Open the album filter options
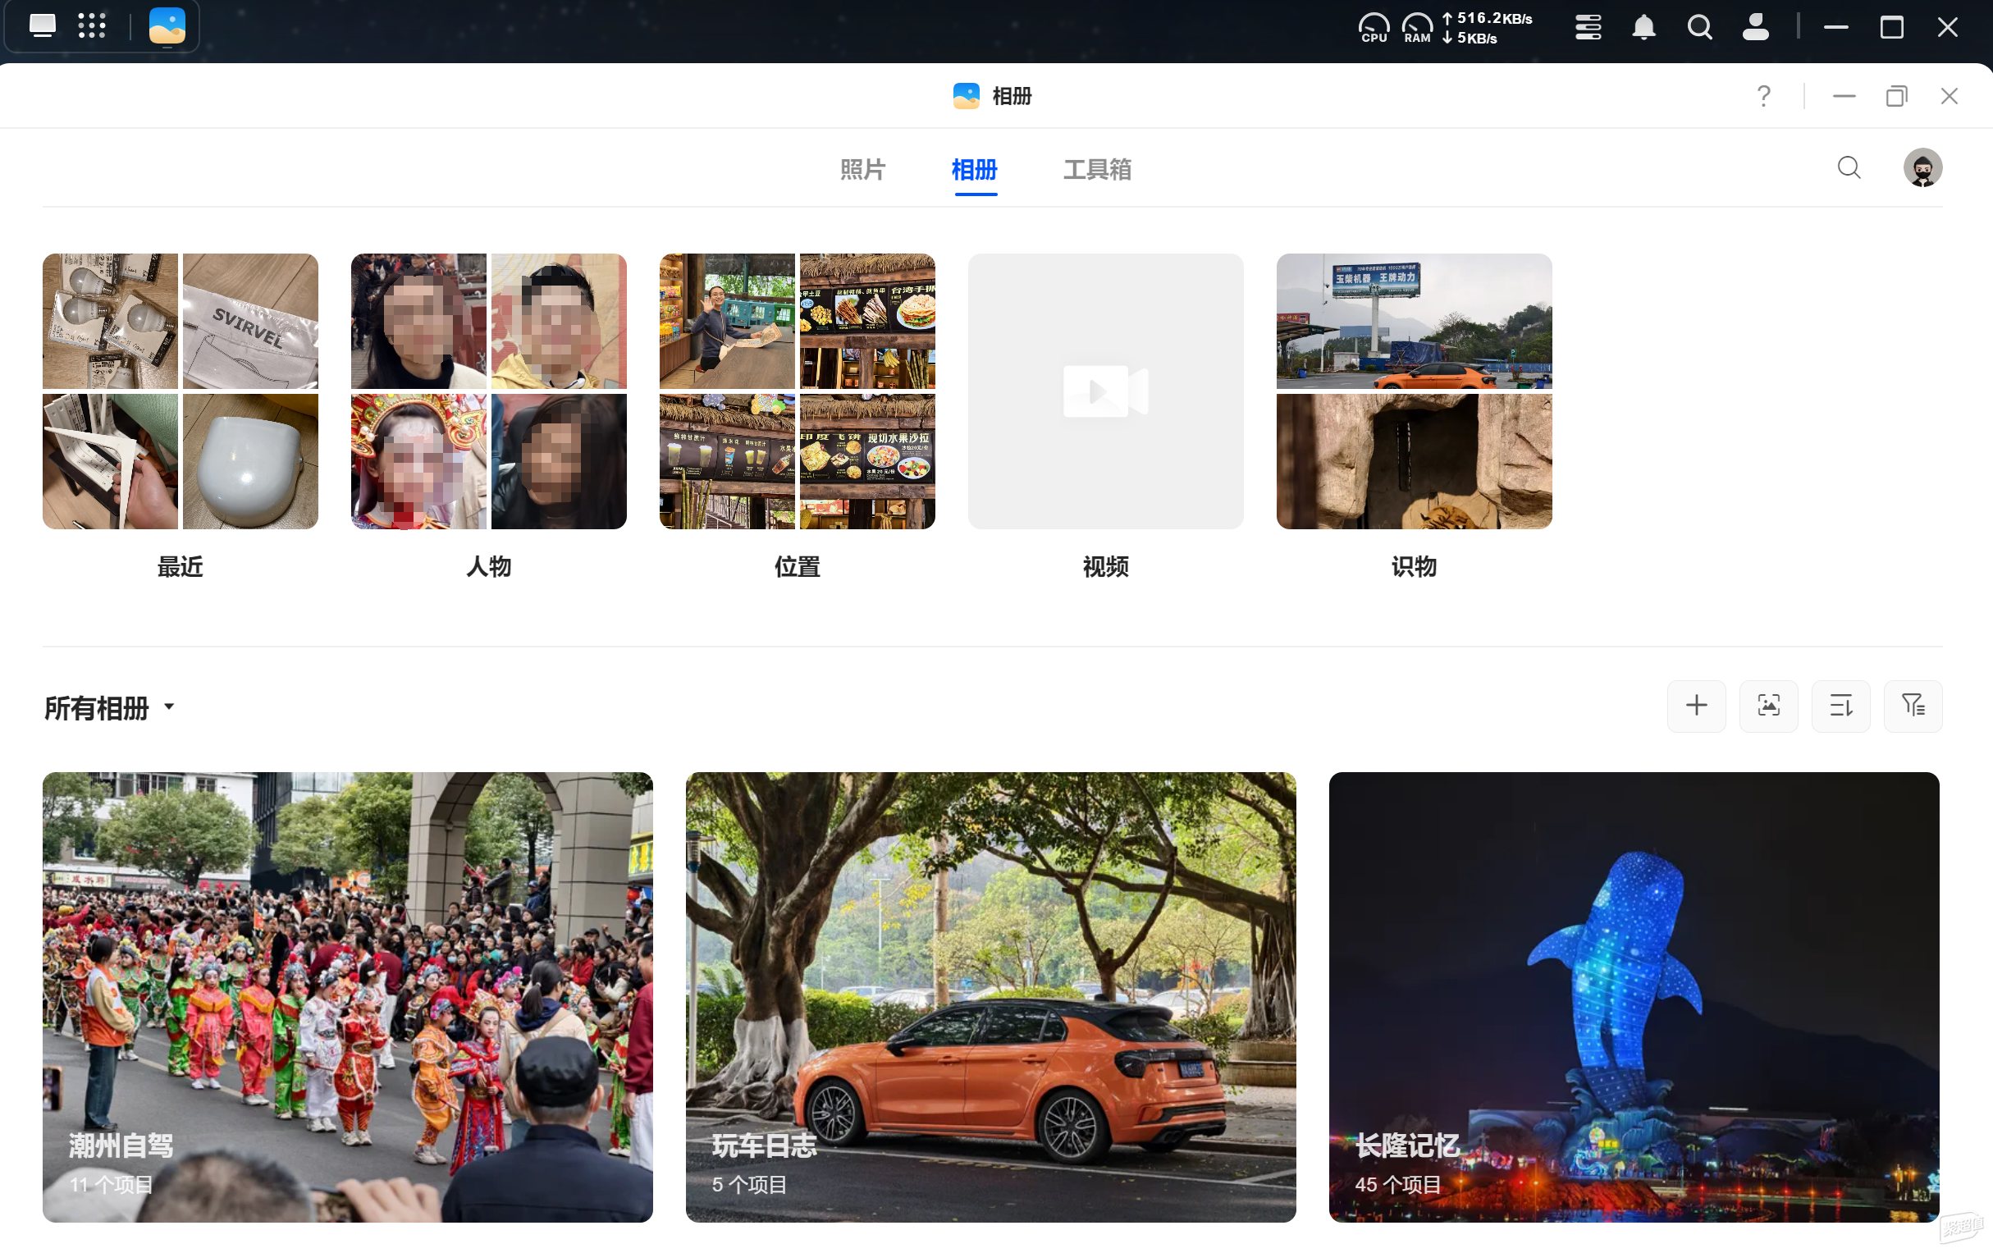 click(x=1913, y=706)
